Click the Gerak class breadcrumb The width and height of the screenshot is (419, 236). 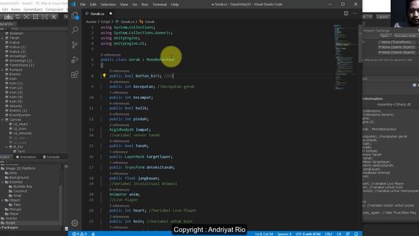pos(147,22)
